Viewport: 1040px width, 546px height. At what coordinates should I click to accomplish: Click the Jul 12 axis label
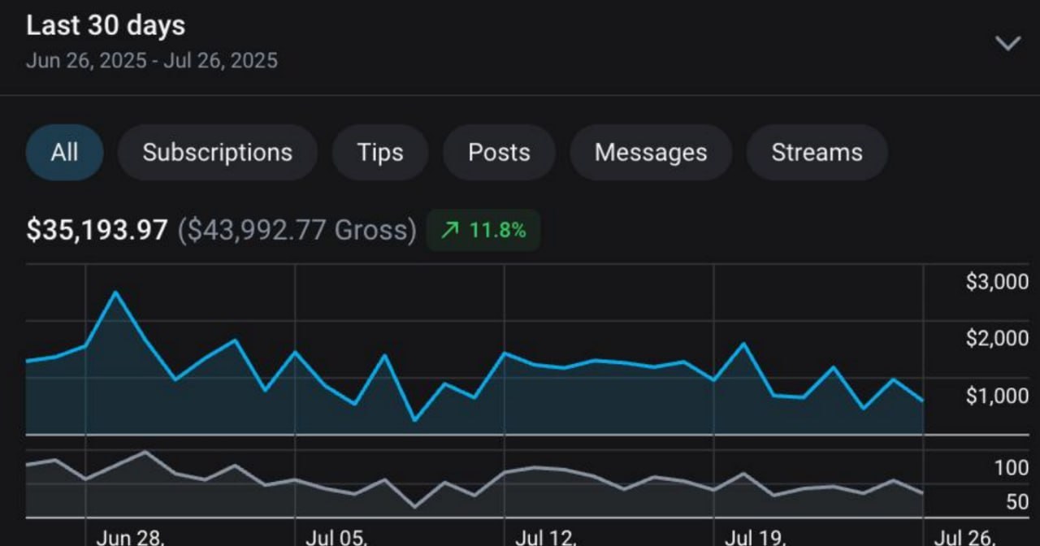coord(545,536)
